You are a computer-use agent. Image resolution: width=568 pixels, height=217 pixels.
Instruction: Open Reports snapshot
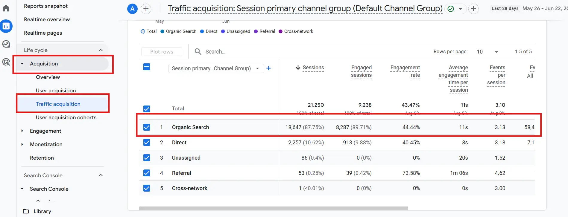(46, 6)
